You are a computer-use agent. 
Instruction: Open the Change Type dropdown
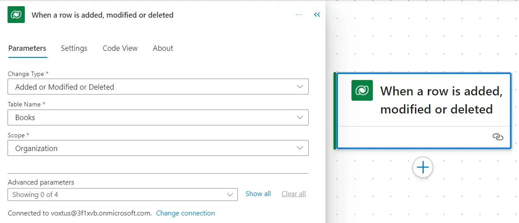point(158,87)
